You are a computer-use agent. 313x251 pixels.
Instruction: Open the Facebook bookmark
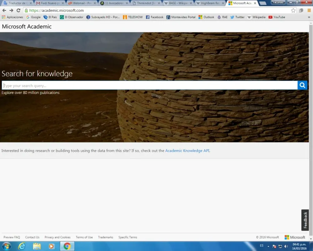155,17
